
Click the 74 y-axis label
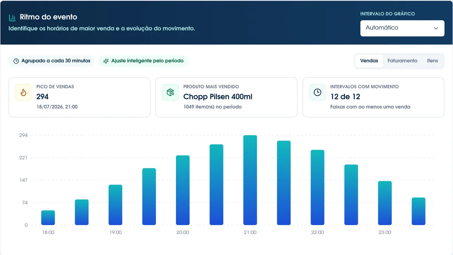tap(24, 203)
